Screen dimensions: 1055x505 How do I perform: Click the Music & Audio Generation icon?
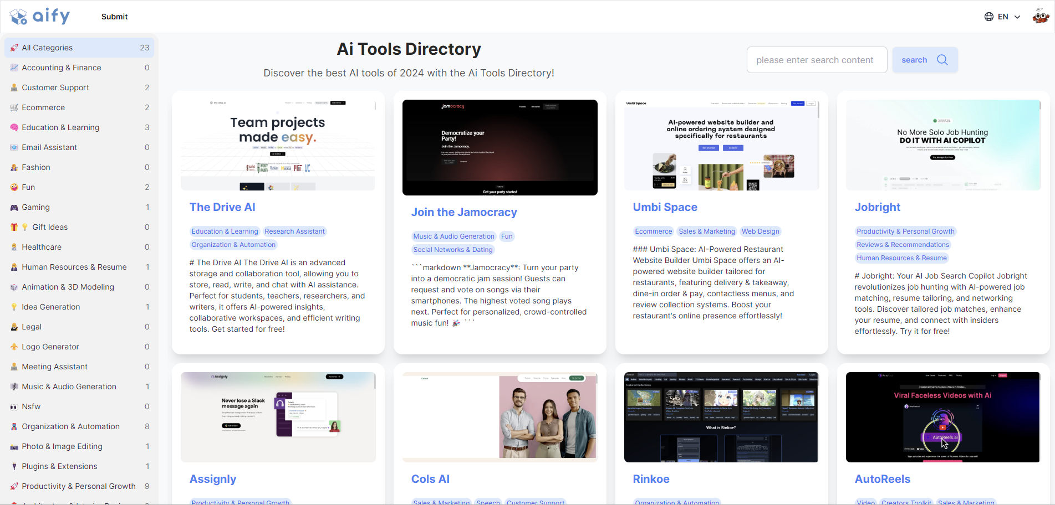tap(14, 387)
